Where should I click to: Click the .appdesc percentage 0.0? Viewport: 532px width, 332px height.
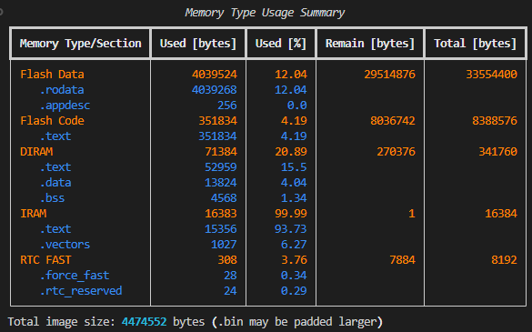pos(296,106)
